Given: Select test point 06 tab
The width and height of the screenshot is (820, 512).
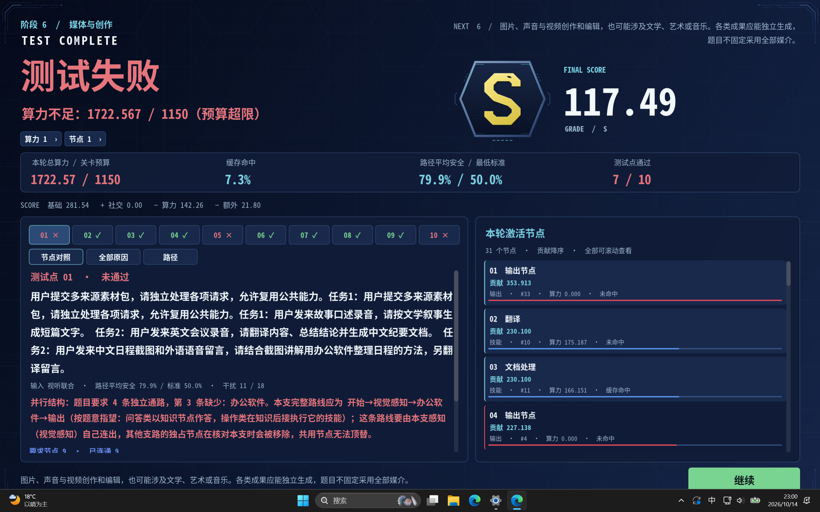Looking at the screenshot, I should tap(266, 235).
